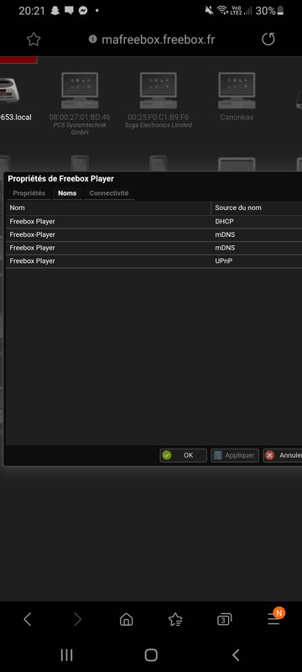Viewport: 302px width, 672px height.
Task: Confirm with the OK button
Action: (183, 455)
